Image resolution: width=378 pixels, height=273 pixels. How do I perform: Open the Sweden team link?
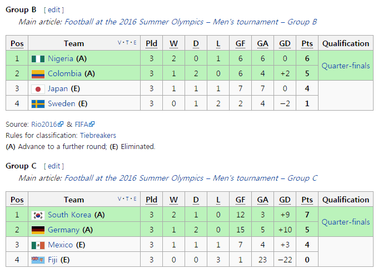[x=62, y=103]
